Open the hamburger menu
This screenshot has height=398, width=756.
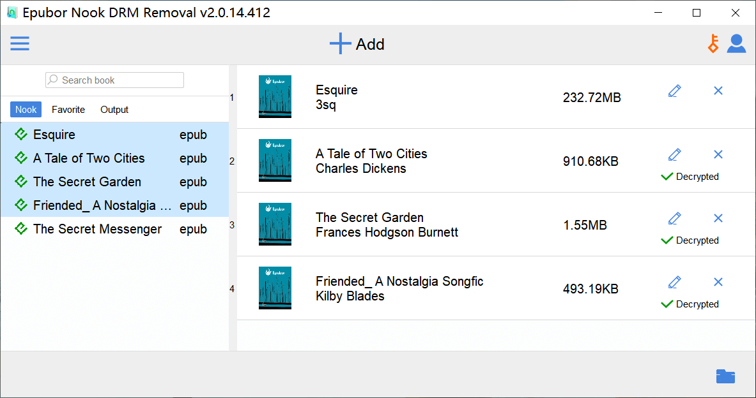click(20, 44)
